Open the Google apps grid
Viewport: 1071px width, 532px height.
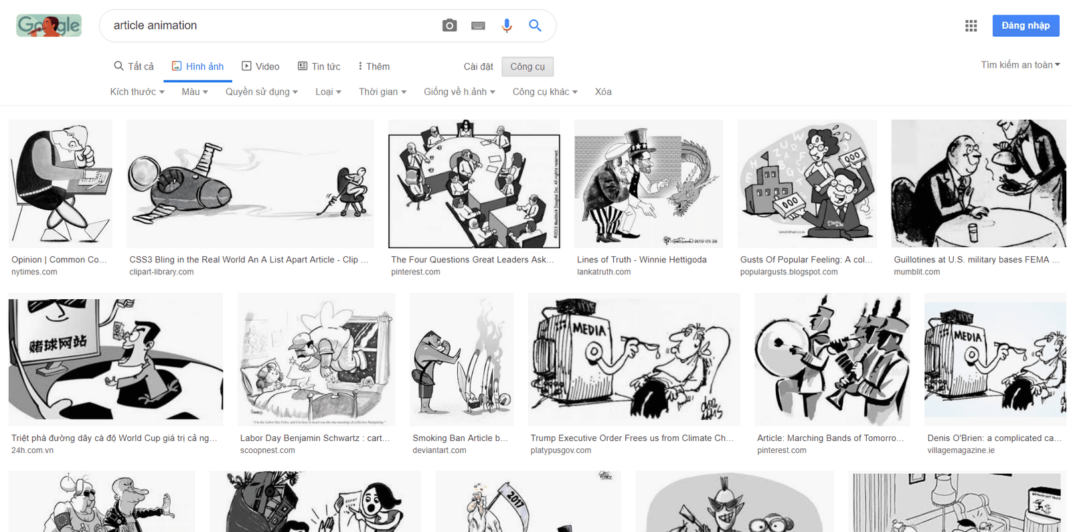971,25
